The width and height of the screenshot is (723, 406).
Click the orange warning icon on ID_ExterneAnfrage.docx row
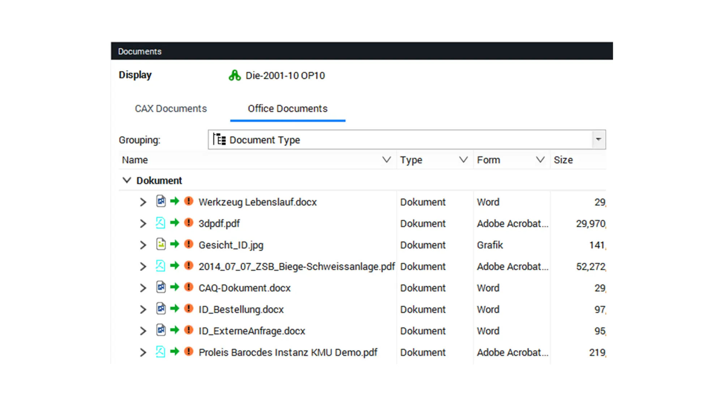[189, 330]
